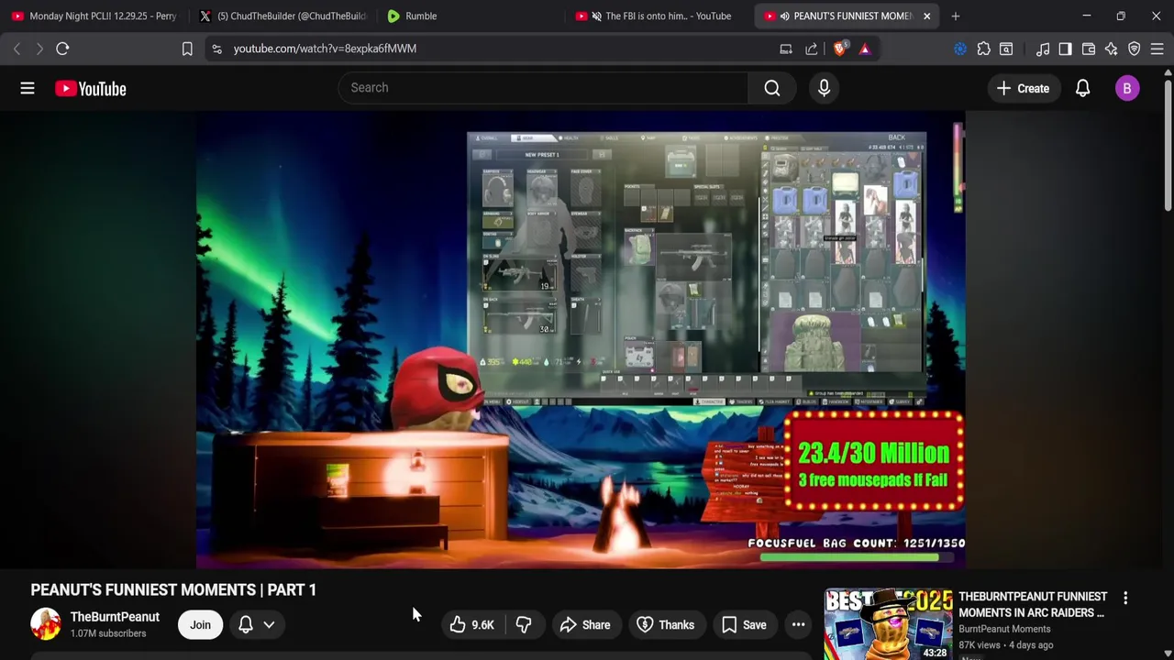1174x660 pixels.
Task: Open YouTube notifications bell
Action: coord(1082,88)
